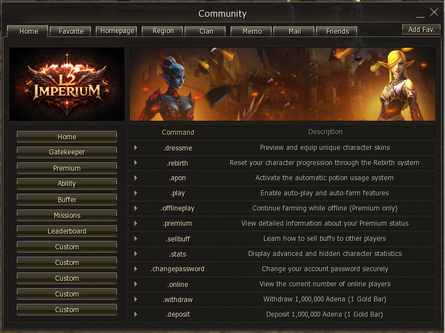Image resolution: width=445 pixels, height=333 pixels.
Task: Click 'Learn how to sell buffs' description
Action: (325, 239)
